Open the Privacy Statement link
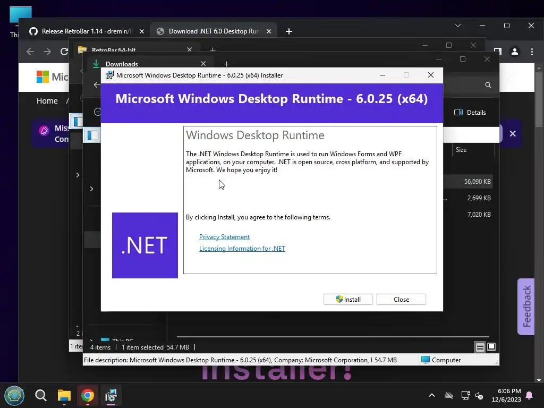Viewport: 544px width, 408px height. [x=224, y=236]
